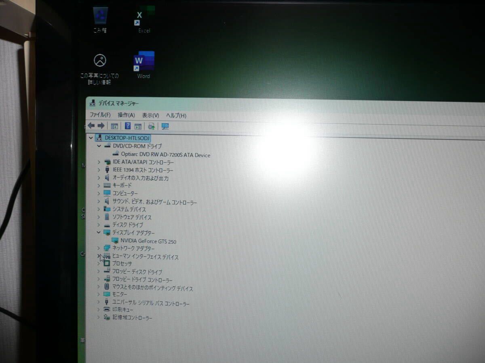485x363 pixels.
Task: Click the gear-with-green-arrow driver toolbar icon
Action: (151, 126)
